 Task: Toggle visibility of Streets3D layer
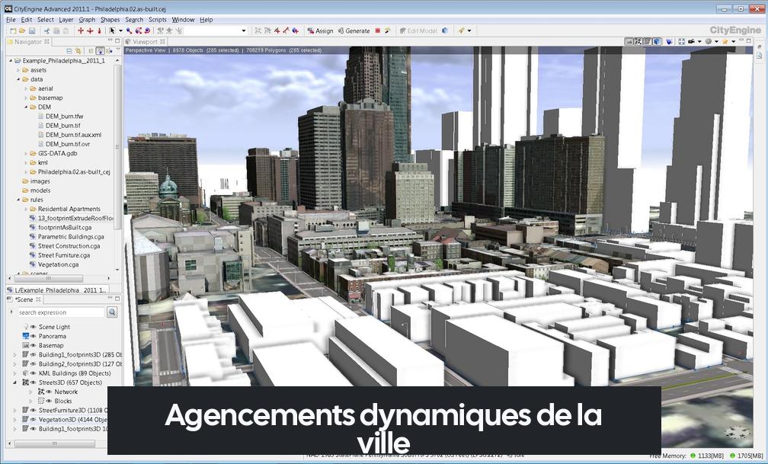pyautogui.click(x=34, y=382)
